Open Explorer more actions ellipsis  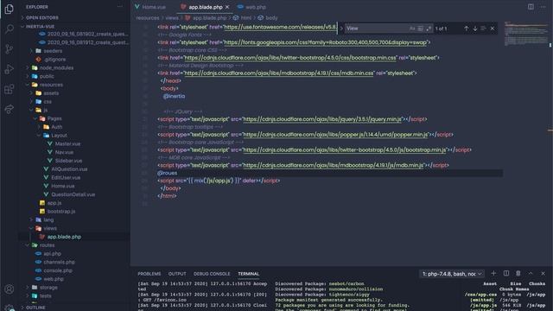click(x=120, y=7)
